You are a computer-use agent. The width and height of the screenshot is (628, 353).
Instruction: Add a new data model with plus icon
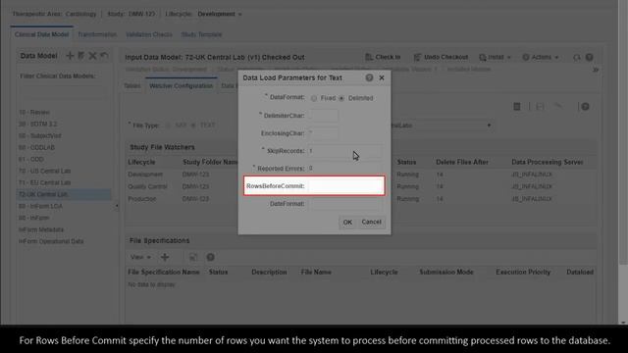pos(70,56)
